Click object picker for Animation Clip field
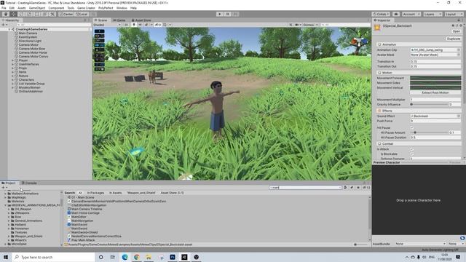Screen dimensions: 466x262 459,50
